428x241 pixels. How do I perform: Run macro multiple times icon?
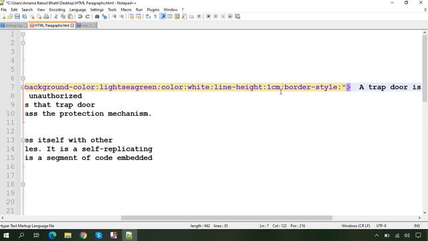(x=230, y=16)
